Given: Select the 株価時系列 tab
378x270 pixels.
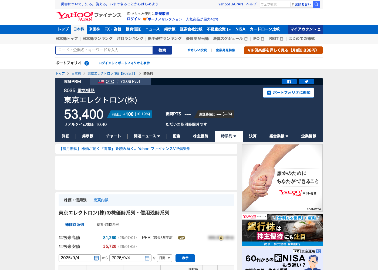Looking at the screenshot, I should click(x=75, y=225).
